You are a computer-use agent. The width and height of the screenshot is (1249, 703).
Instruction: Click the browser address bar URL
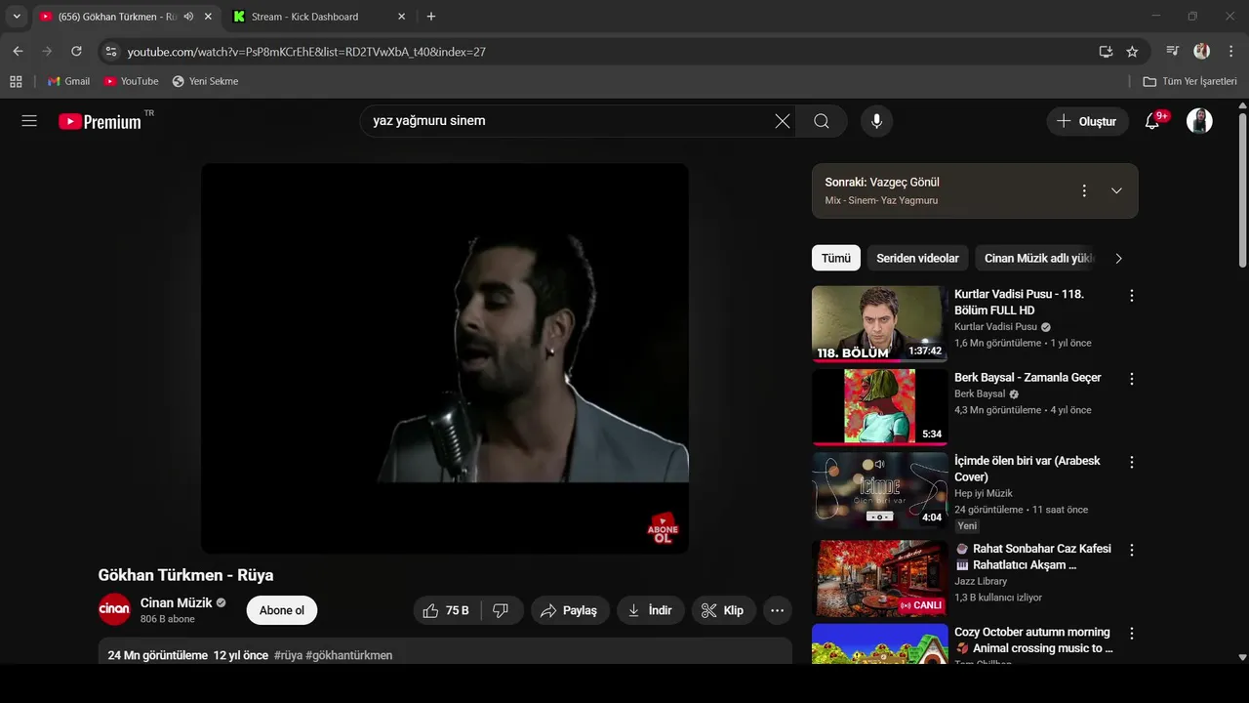point(306,52)
